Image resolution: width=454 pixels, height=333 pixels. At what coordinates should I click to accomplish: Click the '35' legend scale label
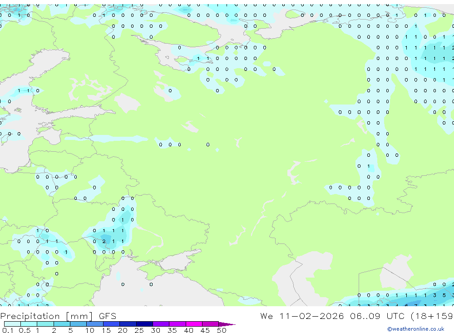click(x=172, y=330)
